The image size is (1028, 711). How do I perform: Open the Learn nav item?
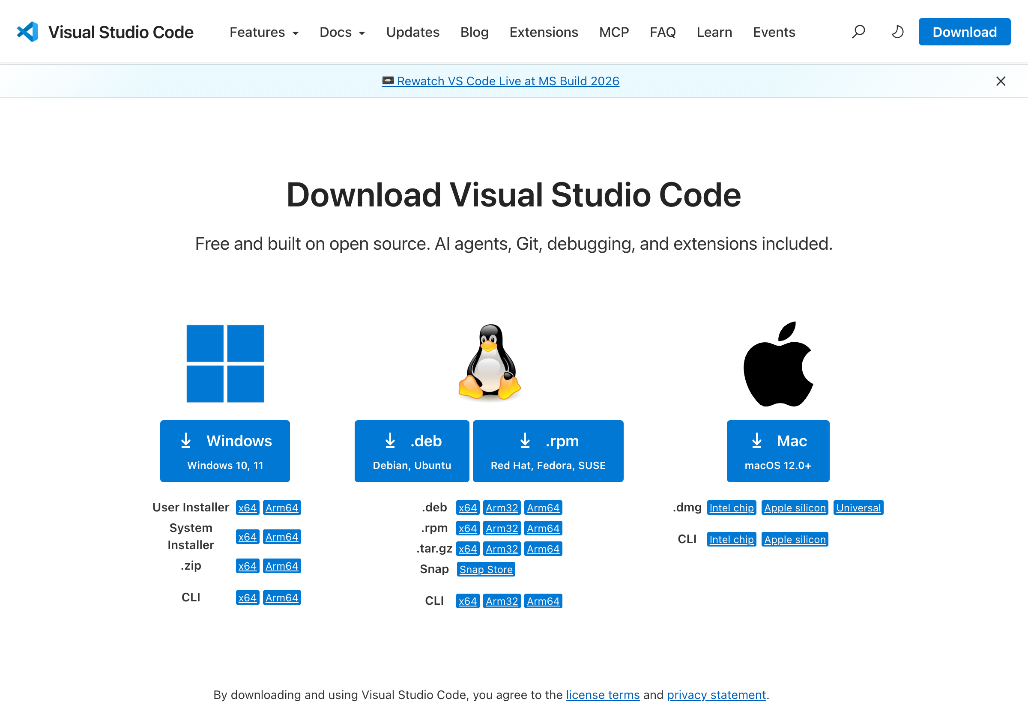(714, 32)
